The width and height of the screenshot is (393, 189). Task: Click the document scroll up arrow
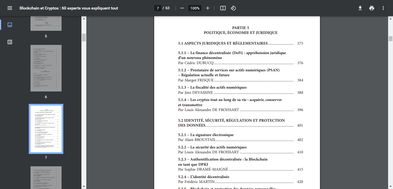coord(390,19)
